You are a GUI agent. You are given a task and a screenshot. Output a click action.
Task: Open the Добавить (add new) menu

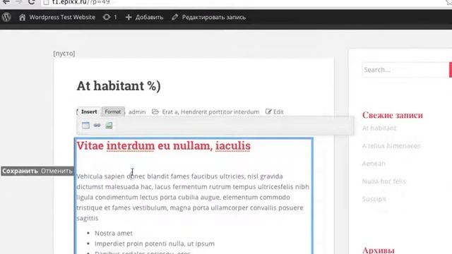[144, 17]
